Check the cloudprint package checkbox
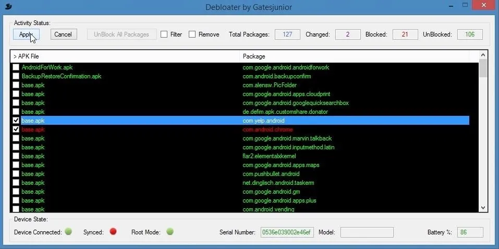The height and width of the screenshot is (249, 499). tap(16, 94)
